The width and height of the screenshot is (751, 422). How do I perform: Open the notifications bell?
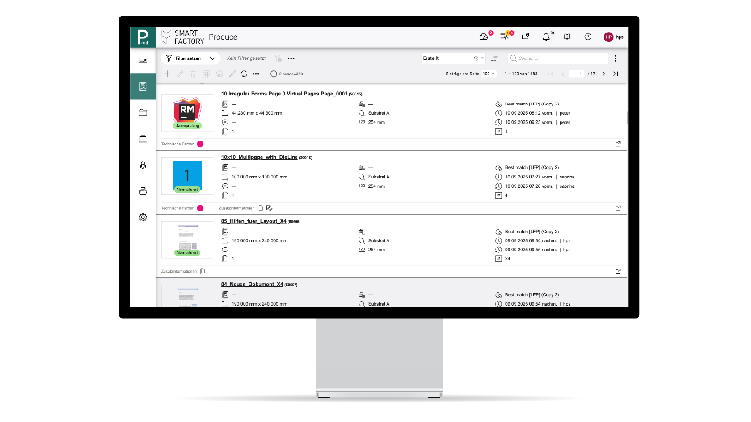click(x=546, y=37)
